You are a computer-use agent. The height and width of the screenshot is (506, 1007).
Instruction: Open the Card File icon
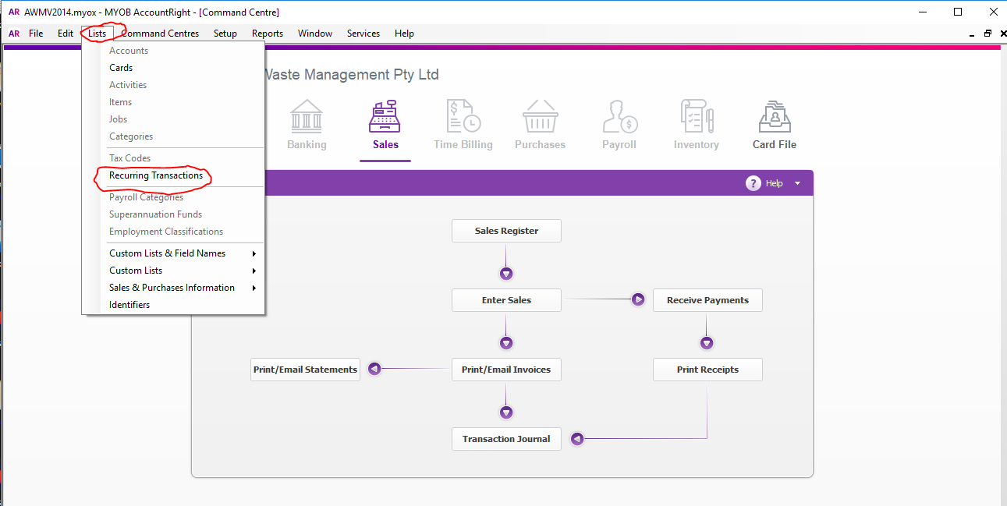[775, 116]
